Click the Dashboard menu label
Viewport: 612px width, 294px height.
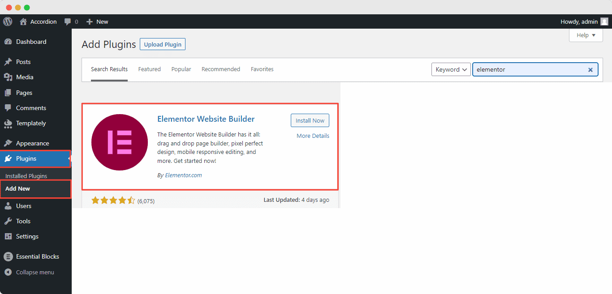coord(31,42)
